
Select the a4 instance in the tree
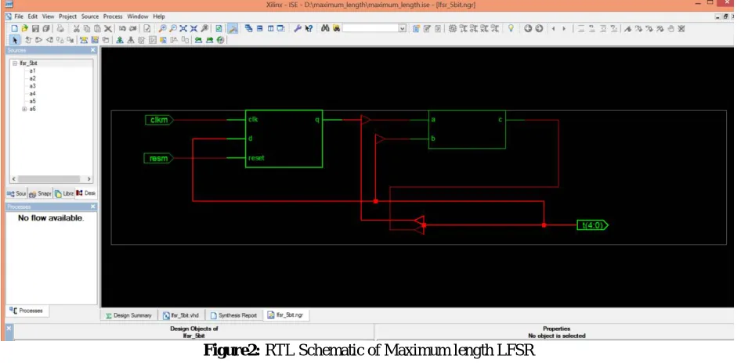coord(33,93)
